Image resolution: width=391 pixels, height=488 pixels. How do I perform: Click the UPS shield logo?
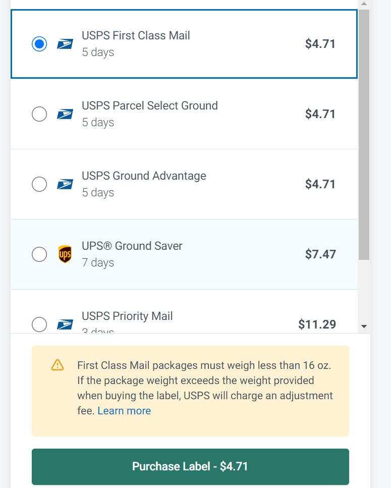pyautogui.click(x=65, y=254)
